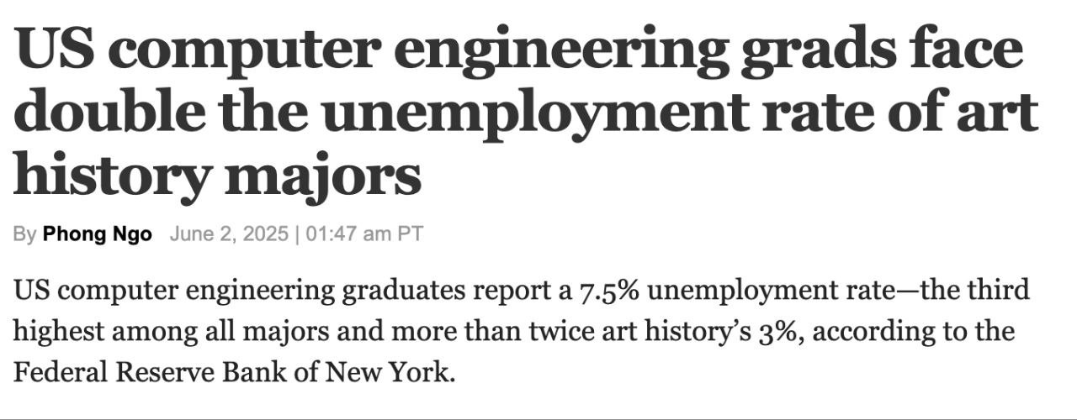The width and height of the screenshot is (1077, 420).
Task: Click the headline's first line starting "US computer engineering"
Action: click(517, 50)
